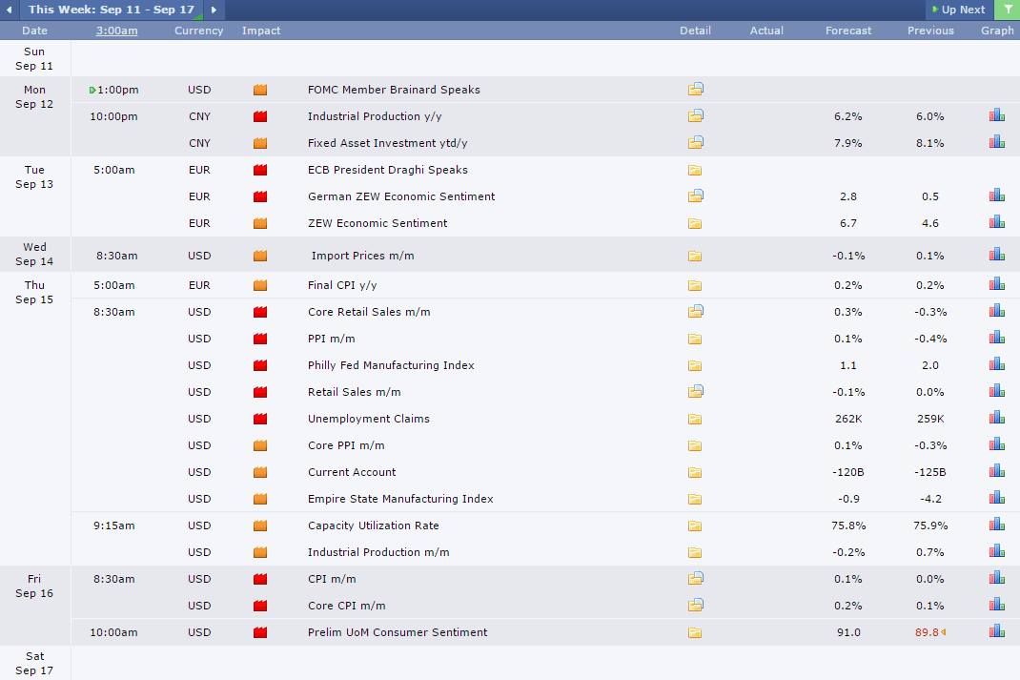Open detail folder for Core Retail Sales m/m
The image size is (1020, 680).
click(695, 311)
